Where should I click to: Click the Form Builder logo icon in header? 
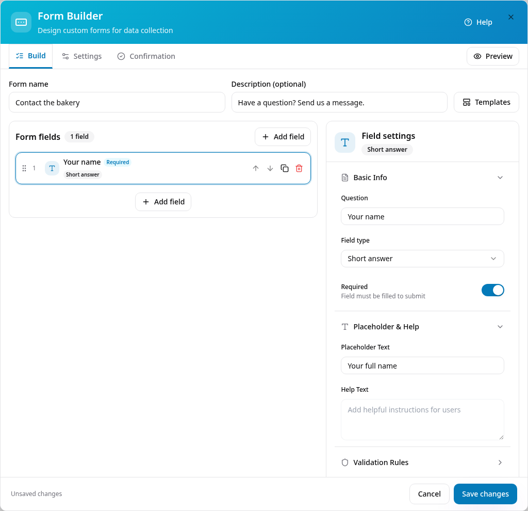coord(21,22)
